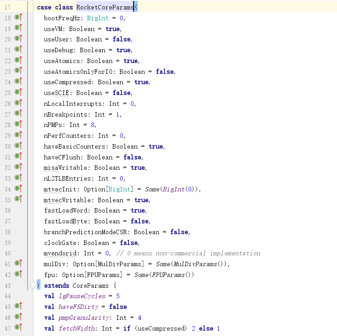This screenshot has height=336, width=337.
Task: Click implements-member gutter icon on line 31
Action: click(18, 156)
